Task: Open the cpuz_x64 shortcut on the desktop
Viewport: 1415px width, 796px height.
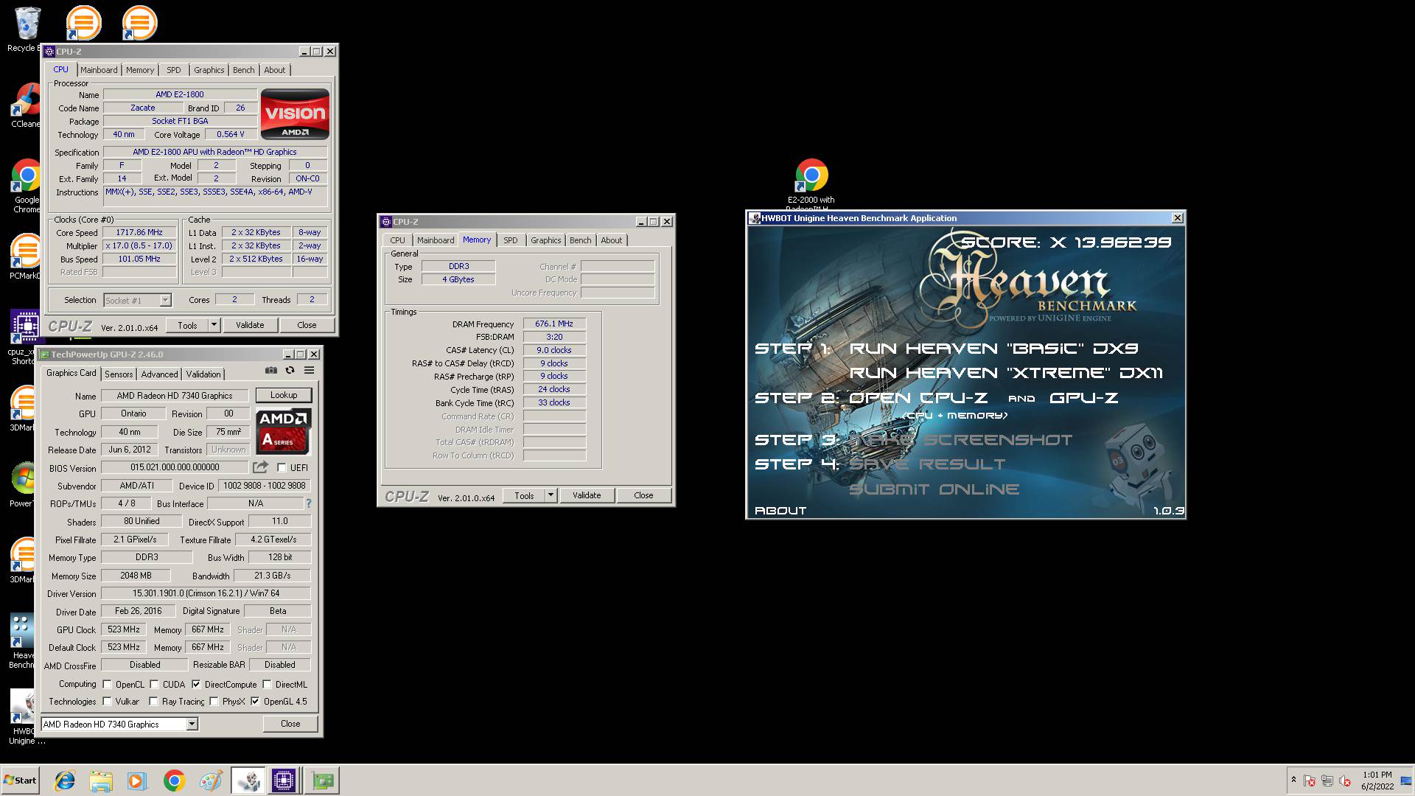Action: pyautogui.click(x=25, y=337)
